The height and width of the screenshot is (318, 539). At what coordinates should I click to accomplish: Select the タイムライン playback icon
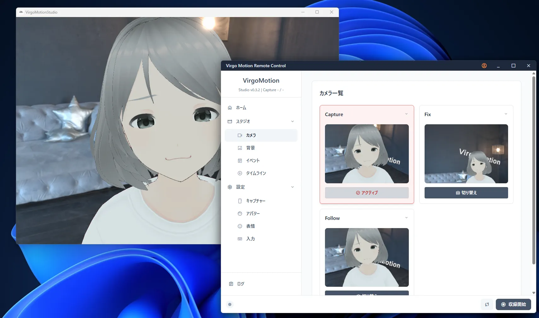click(240, 173)
